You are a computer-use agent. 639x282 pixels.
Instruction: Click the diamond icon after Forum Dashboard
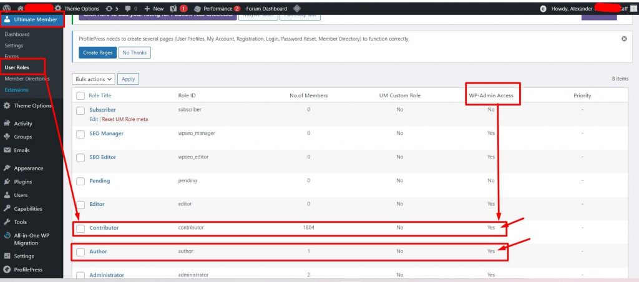click(296, 8)
